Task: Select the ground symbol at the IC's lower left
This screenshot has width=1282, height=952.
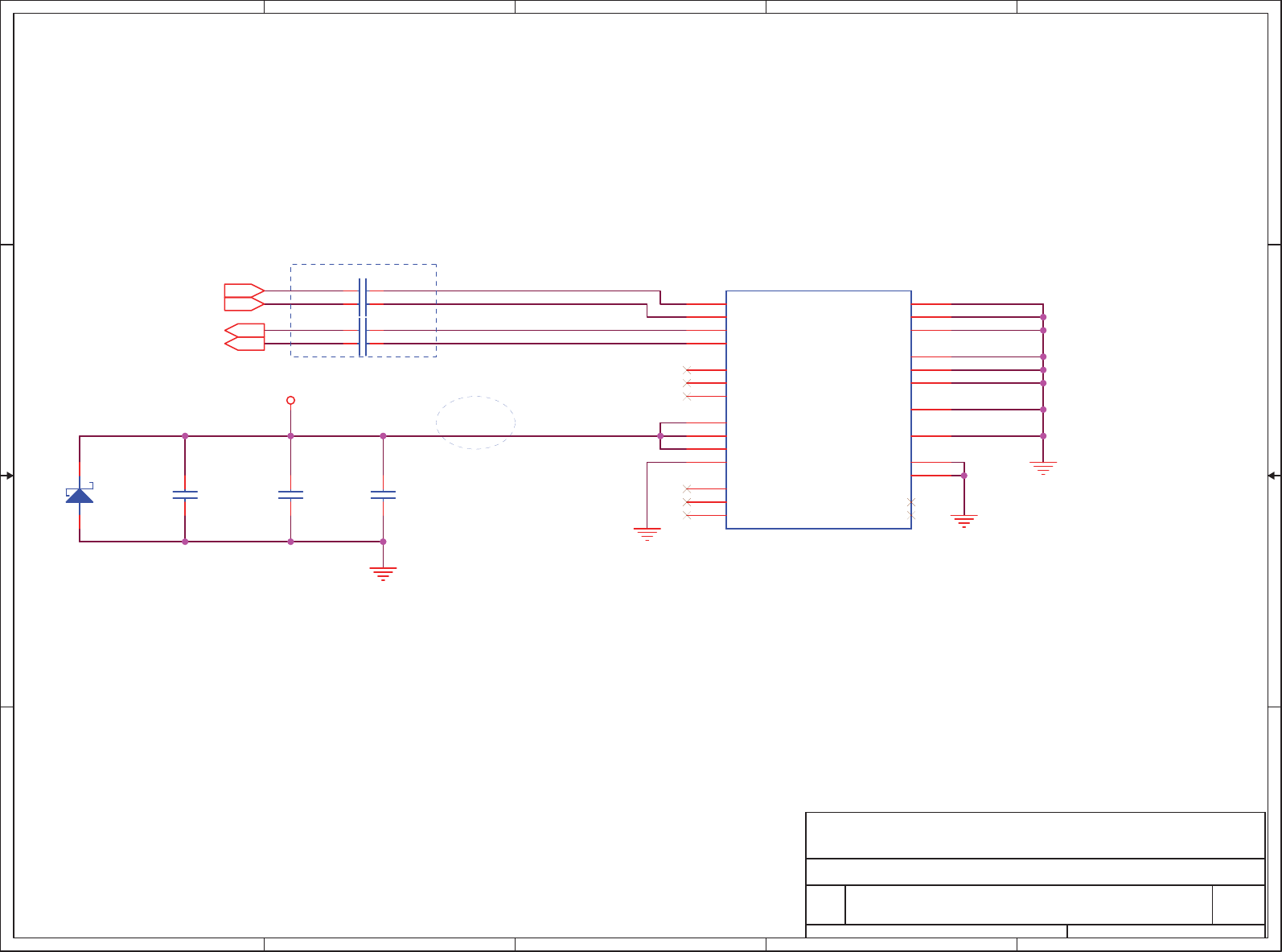Action: click(647, 534)
